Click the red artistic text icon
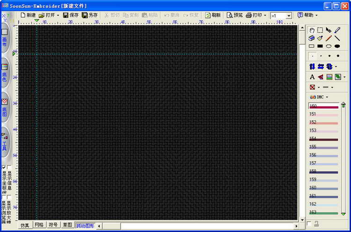 pyautogui.click(x=321, y=77)
